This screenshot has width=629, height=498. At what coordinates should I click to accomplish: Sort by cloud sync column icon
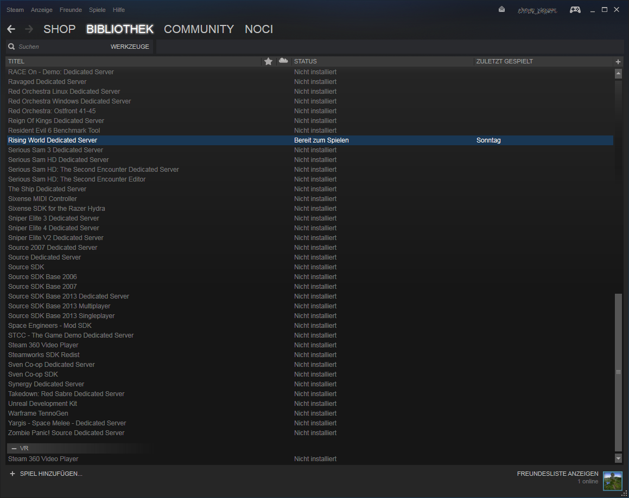point(283,61)
